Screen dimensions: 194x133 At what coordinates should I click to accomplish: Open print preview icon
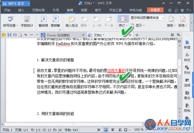click(20, 35)
